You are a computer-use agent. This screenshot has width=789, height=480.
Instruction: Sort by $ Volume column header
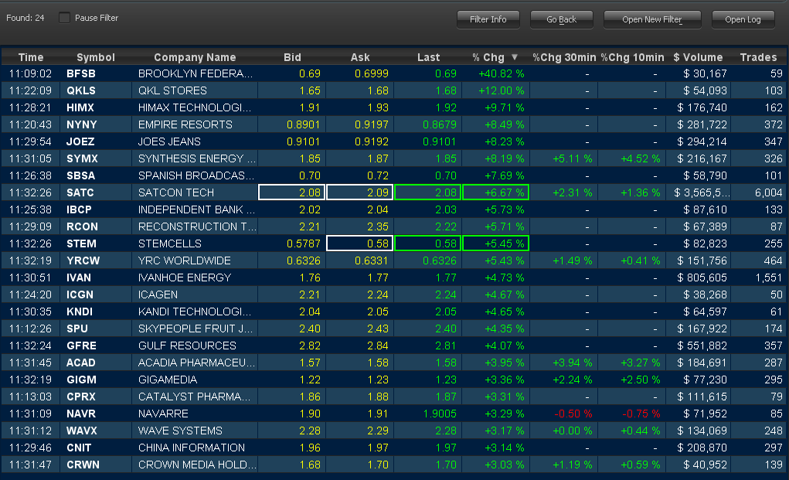[x=698, y=57]
